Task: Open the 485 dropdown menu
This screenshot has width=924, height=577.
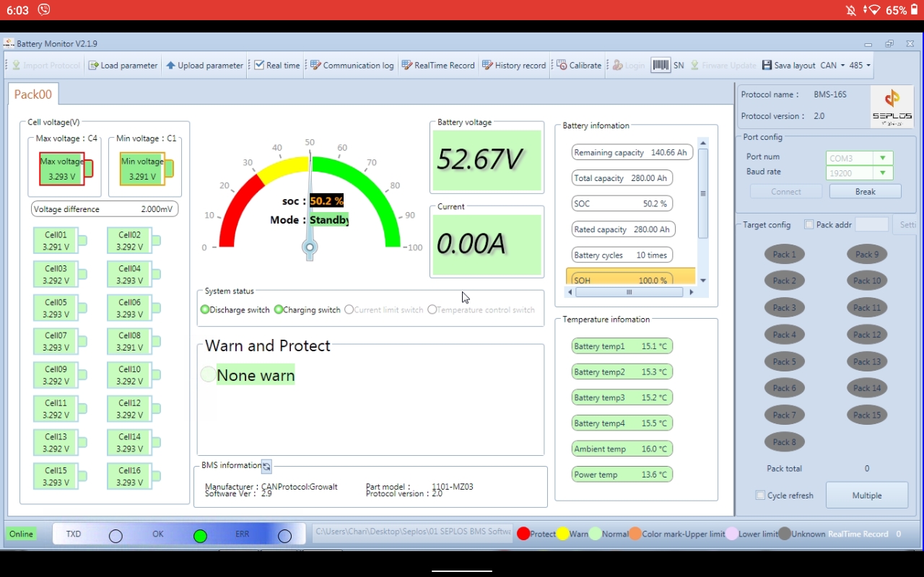Action: click(859, 66)
